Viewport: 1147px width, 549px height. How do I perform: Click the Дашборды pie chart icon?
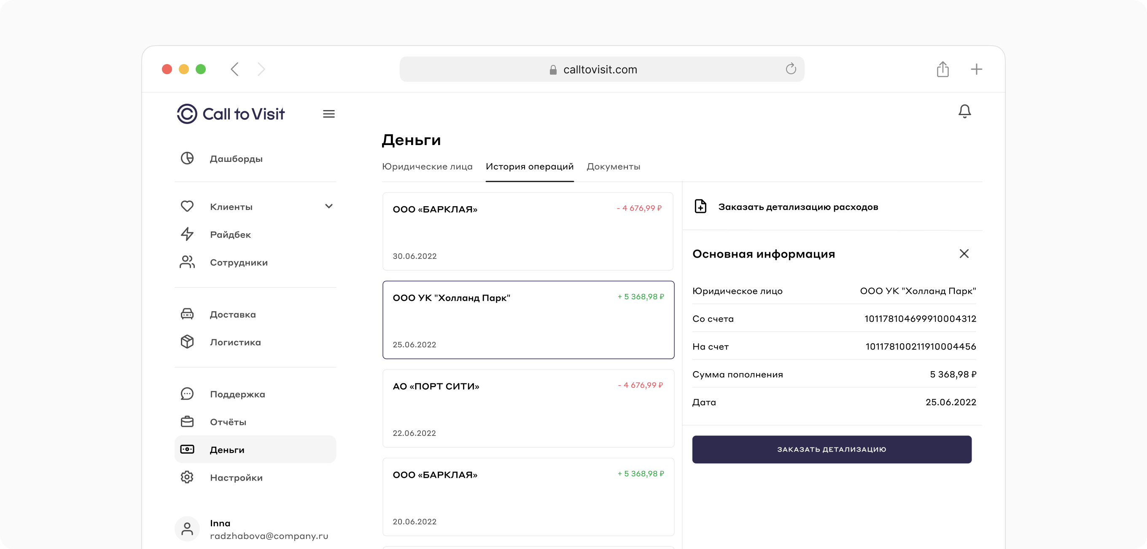click(187, 159)
